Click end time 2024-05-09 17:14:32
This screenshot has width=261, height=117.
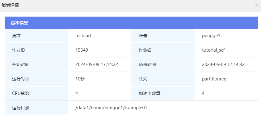(x=223, y=64)
